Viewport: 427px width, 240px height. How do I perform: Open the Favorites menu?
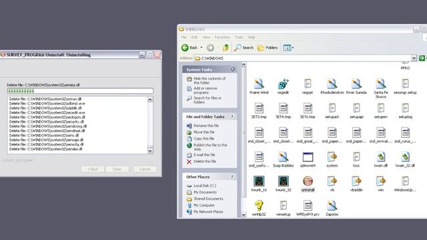click(222, 37)
